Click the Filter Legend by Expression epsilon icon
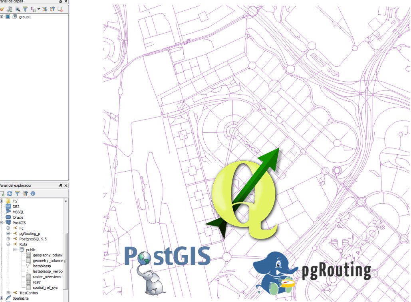 [x=33, y=9]
